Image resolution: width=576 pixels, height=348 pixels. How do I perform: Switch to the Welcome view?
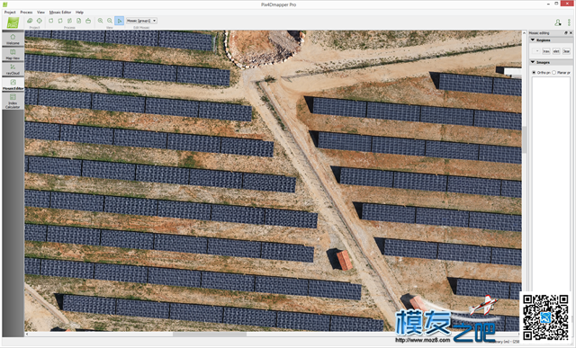13,39
